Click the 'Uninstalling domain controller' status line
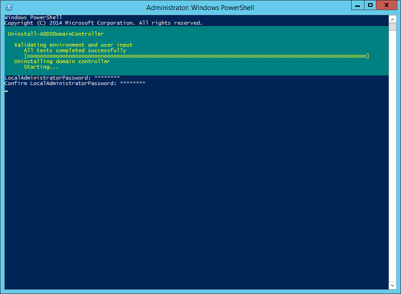The image size is (401, 294). [x=62, y=61]
